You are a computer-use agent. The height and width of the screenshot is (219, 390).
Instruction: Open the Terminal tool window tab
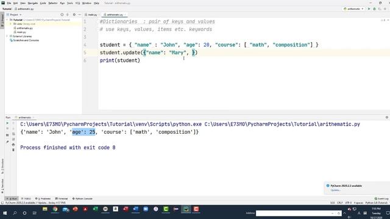coord(62,199)
